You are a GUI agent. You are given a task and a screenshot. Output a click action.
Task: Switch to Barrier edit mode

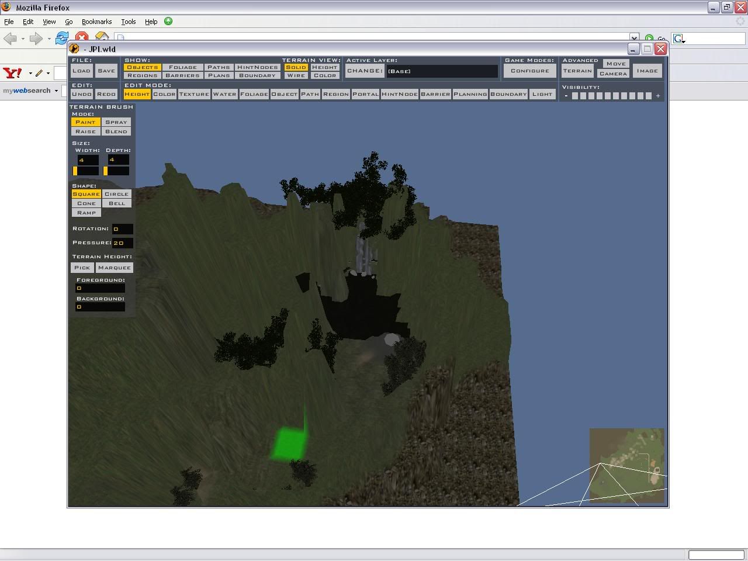pos(435,94)
